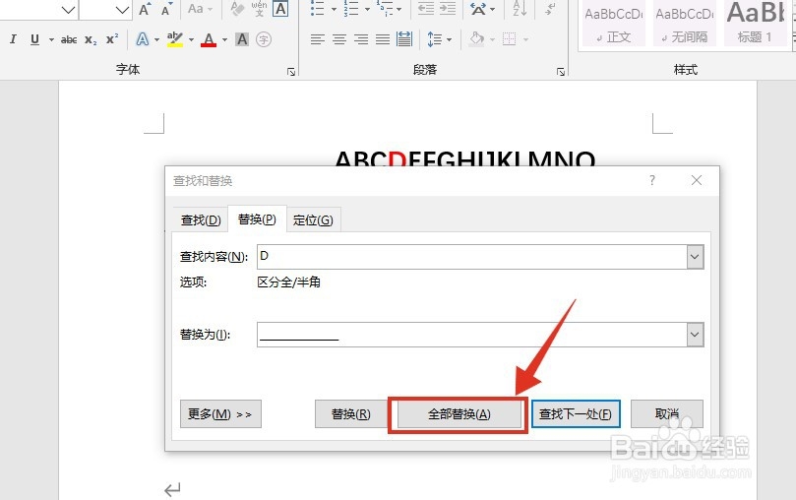Insert bulleted list
Image resolution: width=796 pixels, height=500 pixels.
(x=317, y=9)
